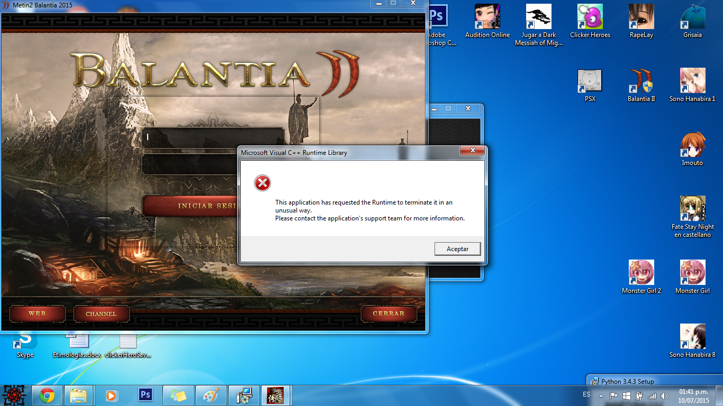This screenshot has height=406, width=723.
Task: Switch to the installer taskbar button
Action: (x=243, y=395)
